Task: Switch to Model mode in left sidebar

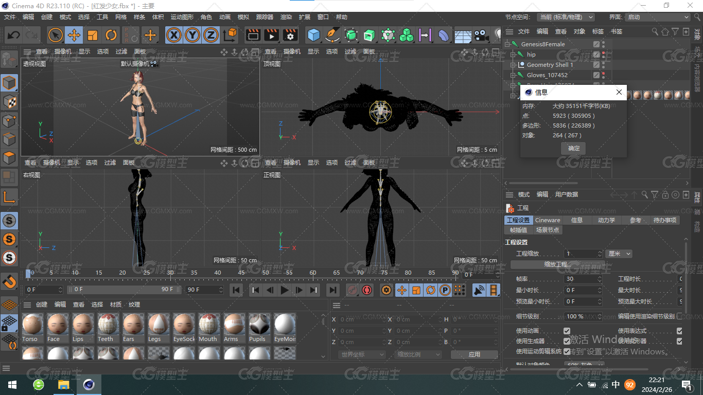Action: (9, 82)
